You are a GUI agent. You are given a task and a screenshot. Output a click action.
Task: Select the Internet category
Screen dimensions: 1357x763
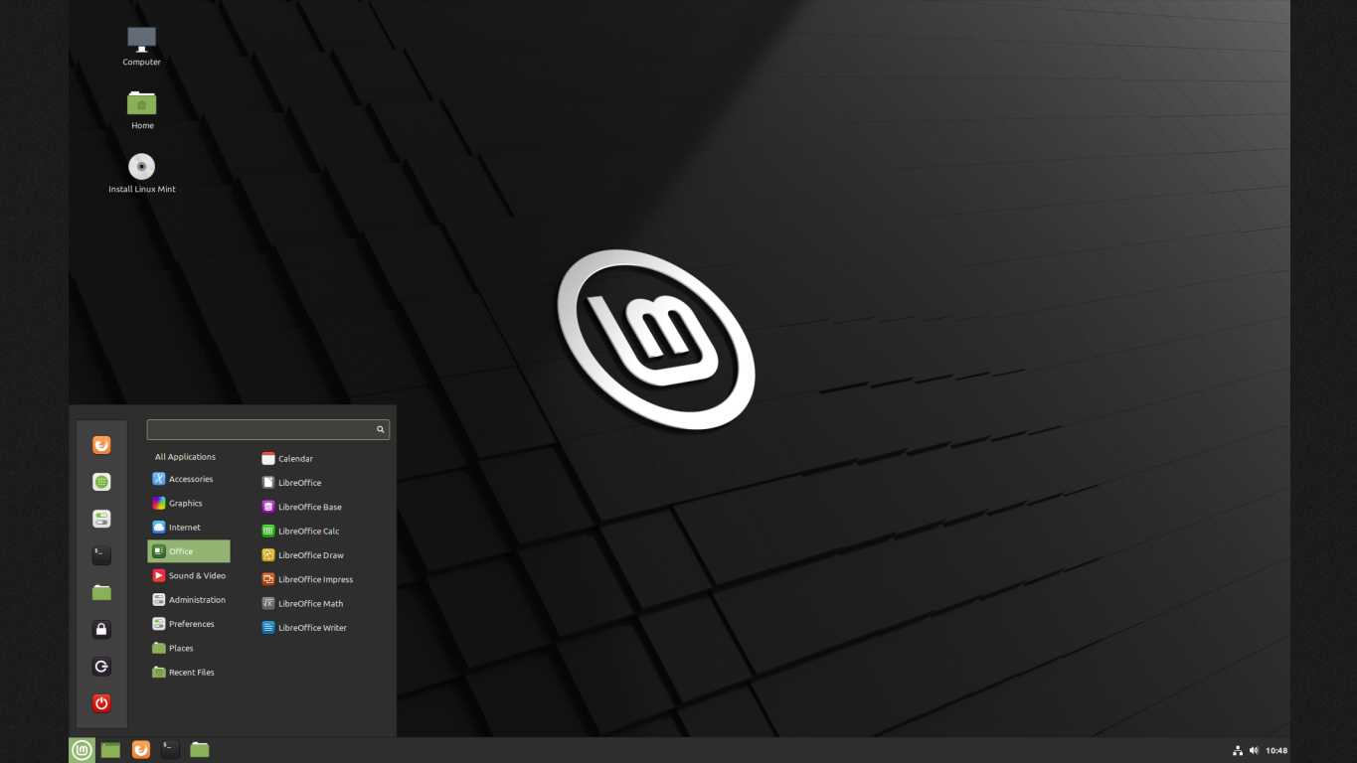(189, 528)
